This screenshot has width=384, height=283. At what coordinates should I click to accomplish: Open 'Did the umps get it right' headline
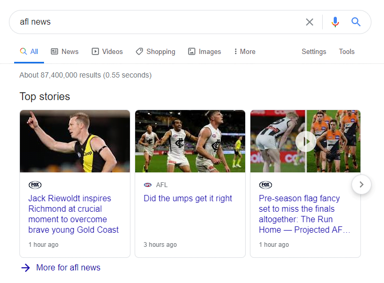click(188, 198)
